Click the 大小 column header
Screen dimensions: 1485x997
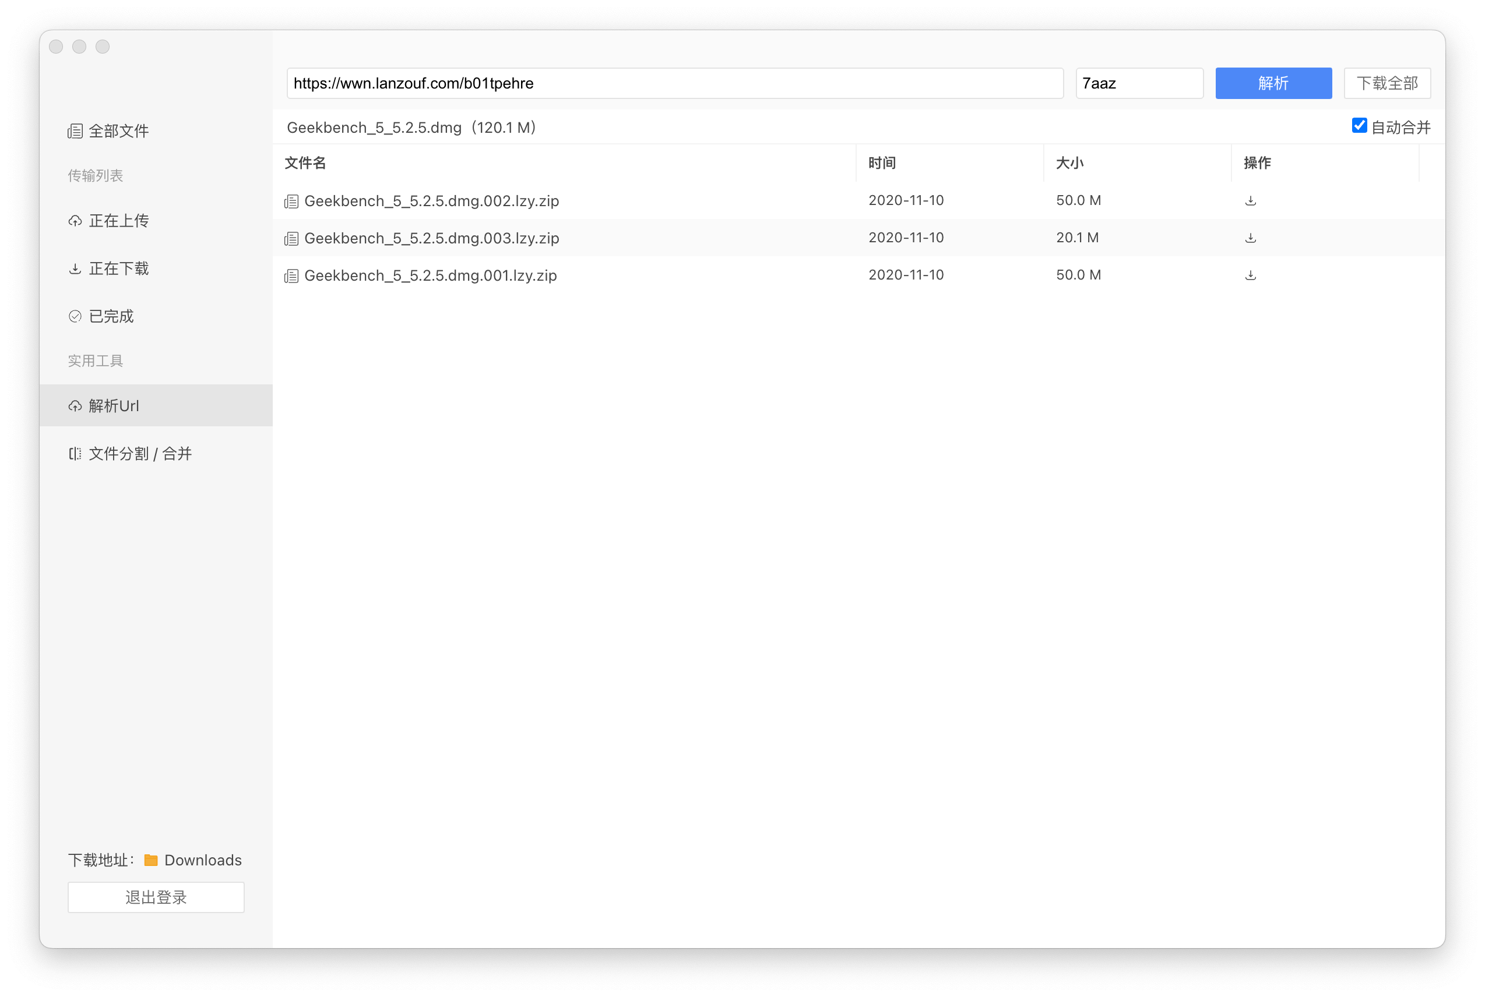(x=1069, y=163)
